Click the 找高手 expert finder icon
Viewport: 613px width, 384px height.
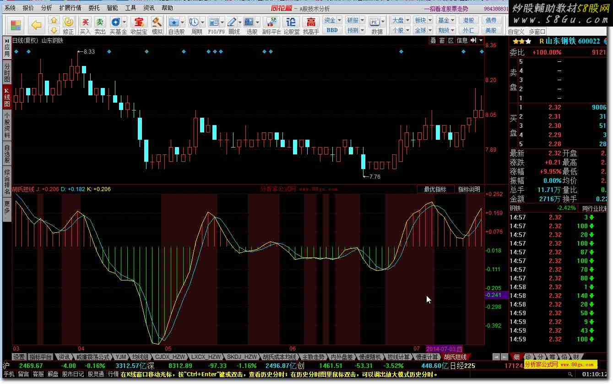pos(311,26)
